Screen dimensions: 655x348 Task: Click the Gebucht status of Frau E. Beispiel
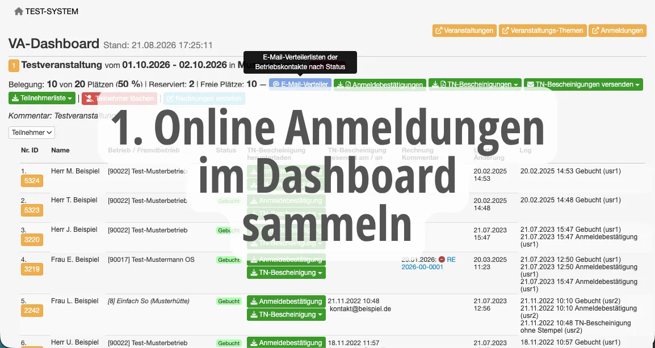click(x=229, y=260)
